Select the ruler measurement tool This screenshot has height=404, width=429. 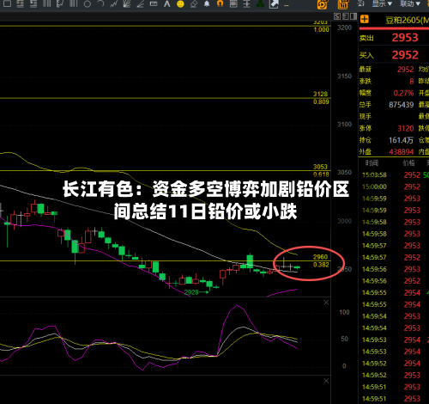[154, 3]
